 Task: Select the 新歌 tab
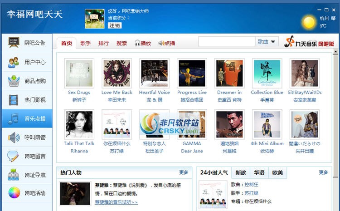[x=241, y=172]
